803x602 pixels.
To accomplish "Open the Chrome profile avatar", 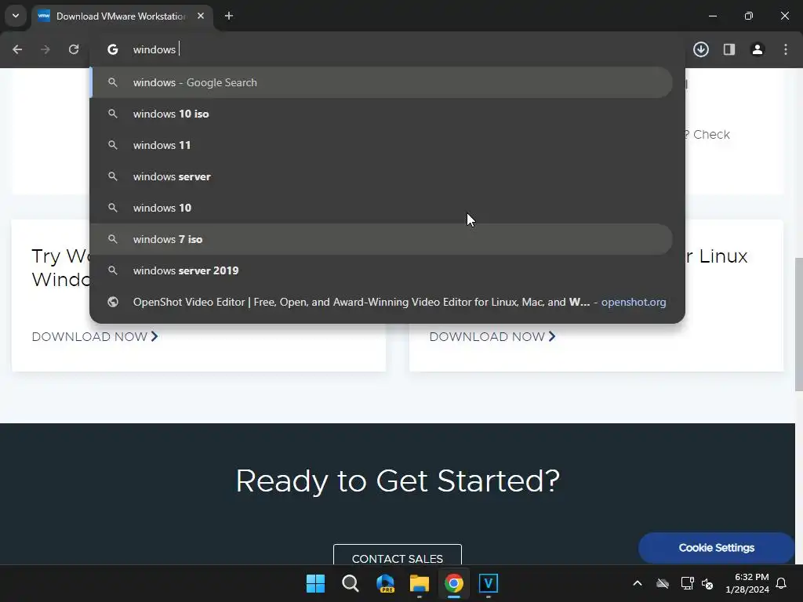I will (758, 49).
